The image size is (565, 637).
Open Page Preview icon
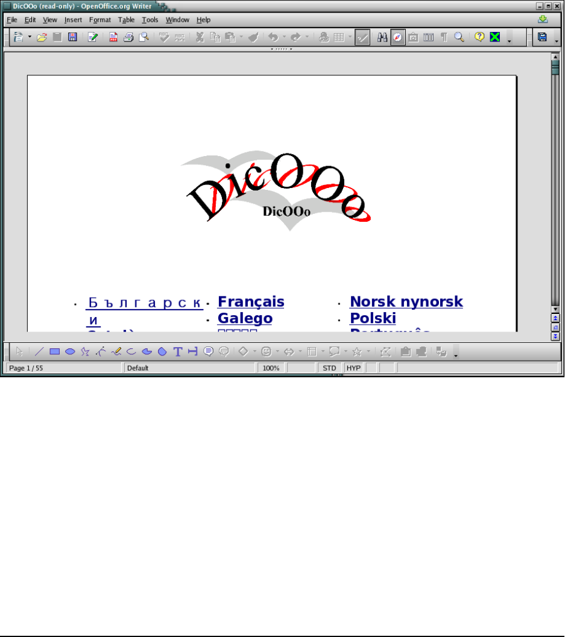[x=144, y=37]
